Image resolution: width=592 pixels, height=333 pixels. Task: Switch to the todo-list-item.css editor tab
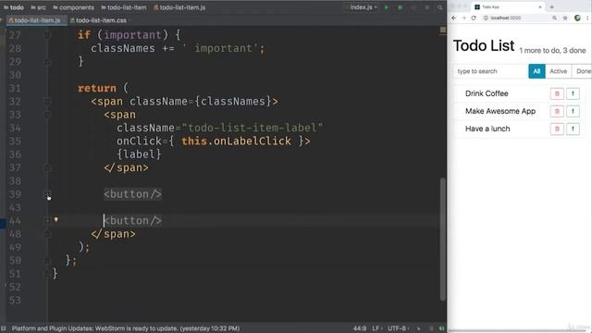(98, 20)
